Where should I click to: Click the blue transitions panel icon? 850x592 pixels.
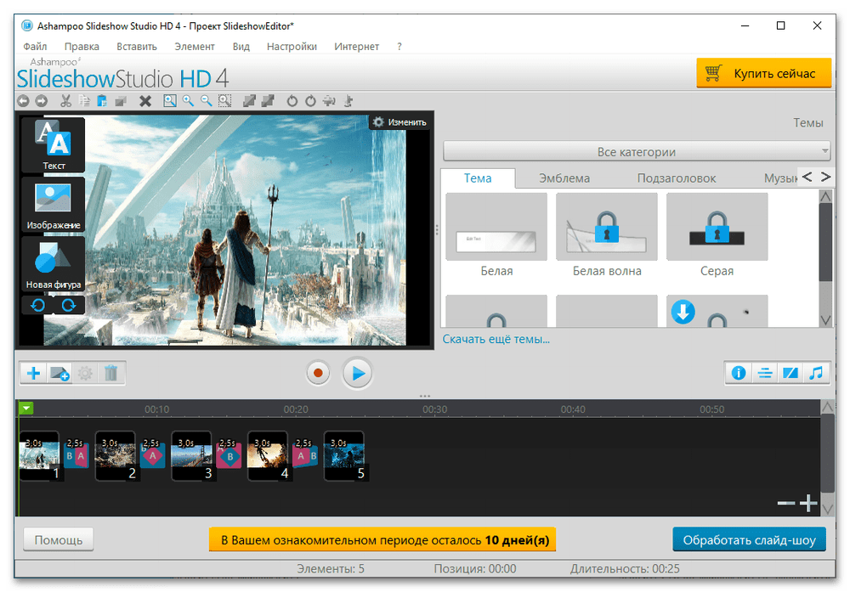pyautogui.click(x=790, y=373)
